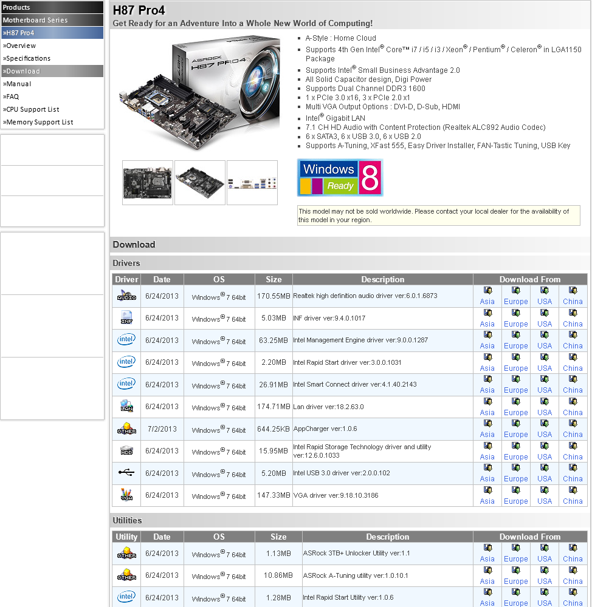
Task: Click Asia download icon for Smart Connect driver
Action: (487, 379)
